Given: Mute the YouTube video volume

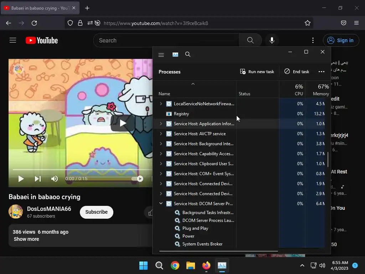Looking at the screenshot, I should tap(54, 179).
